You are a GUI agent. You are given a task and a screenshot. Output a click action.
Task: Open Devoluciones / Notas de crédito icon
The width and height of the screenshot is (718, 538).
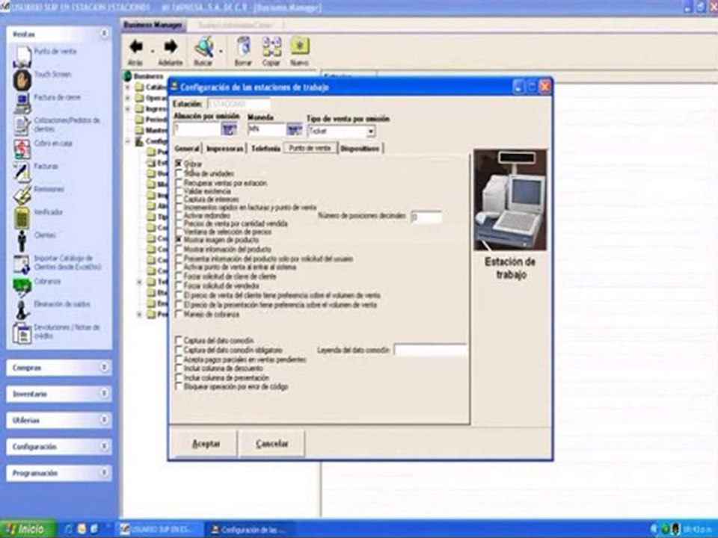22,333
